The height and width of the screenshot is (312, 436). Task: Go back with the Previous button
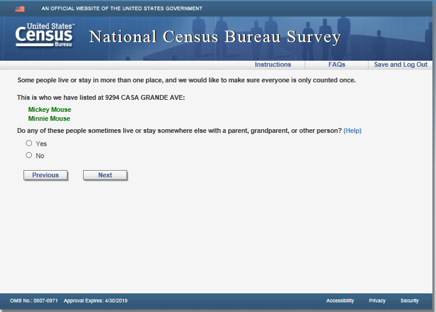click(x=45, y=175)
